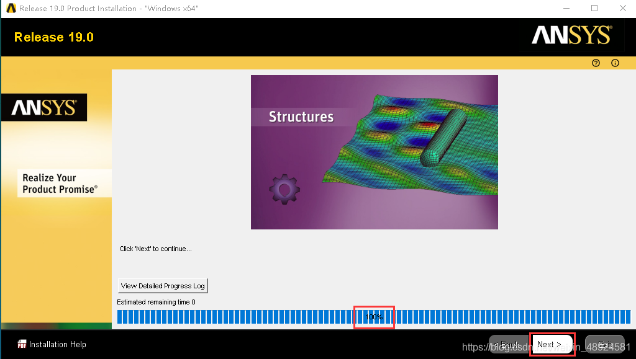Screen dimensions: 636x359
Task: Click the "Release 19.0" heading text
Action: (54, 37)
